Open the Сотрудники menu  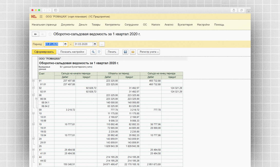[x=132, y=25]
